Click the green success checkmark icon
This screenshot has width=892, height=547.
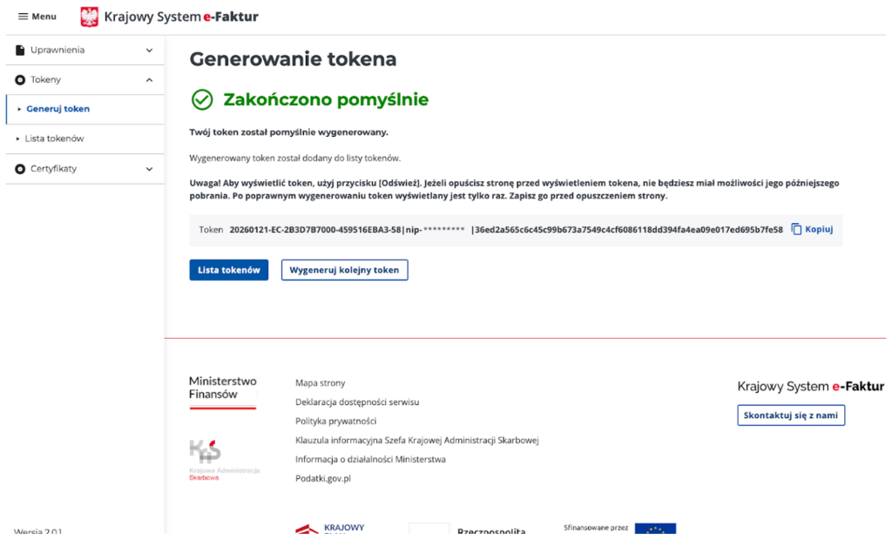tap(202, 99)
